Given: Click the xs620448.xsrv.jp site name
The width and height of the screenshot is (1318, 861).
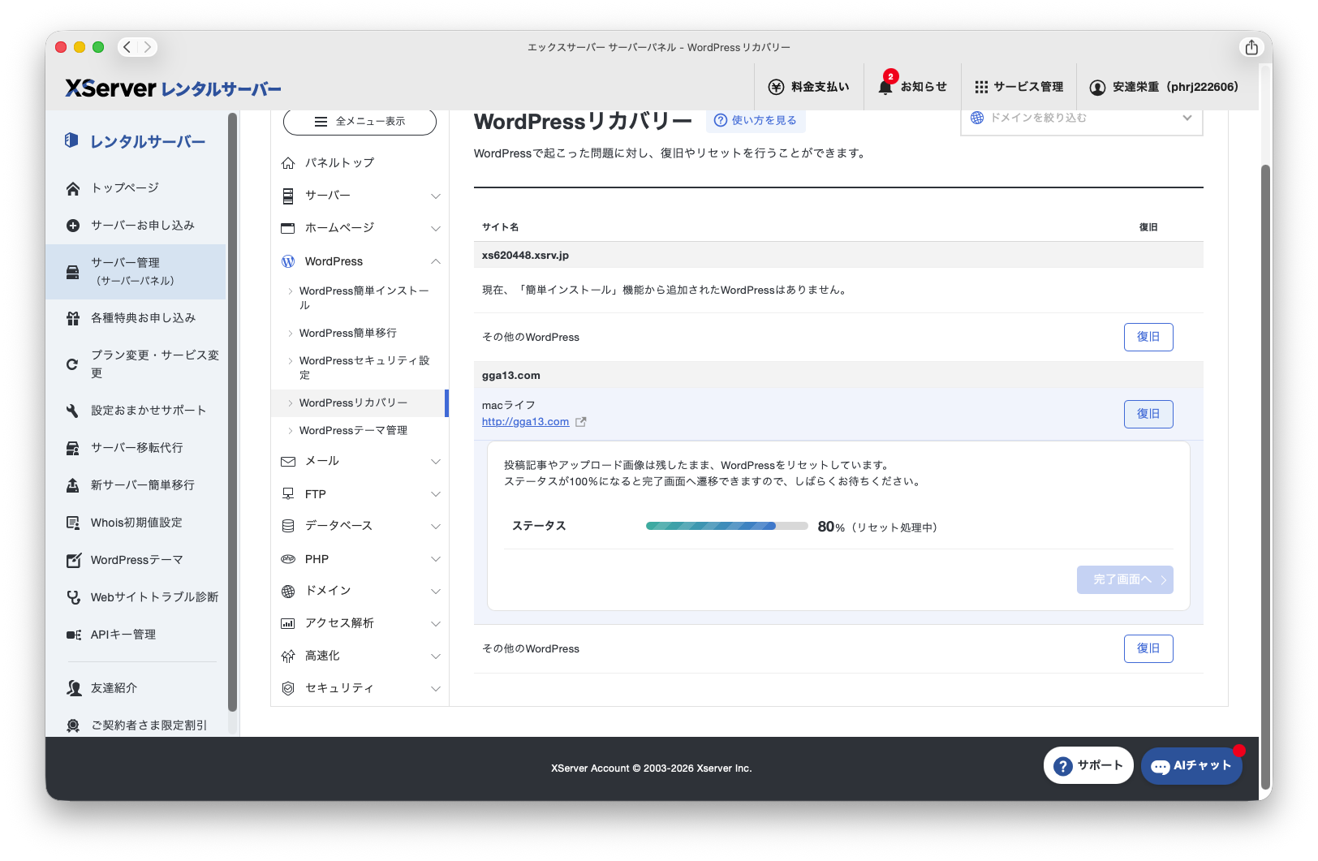Looking at the screenshot, I should click(525, 255).
